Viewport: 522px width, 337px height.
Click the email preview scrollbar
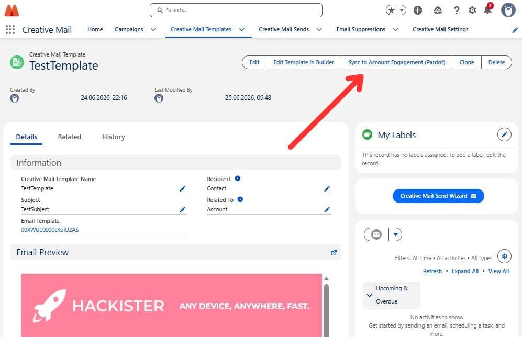point(326,309)
